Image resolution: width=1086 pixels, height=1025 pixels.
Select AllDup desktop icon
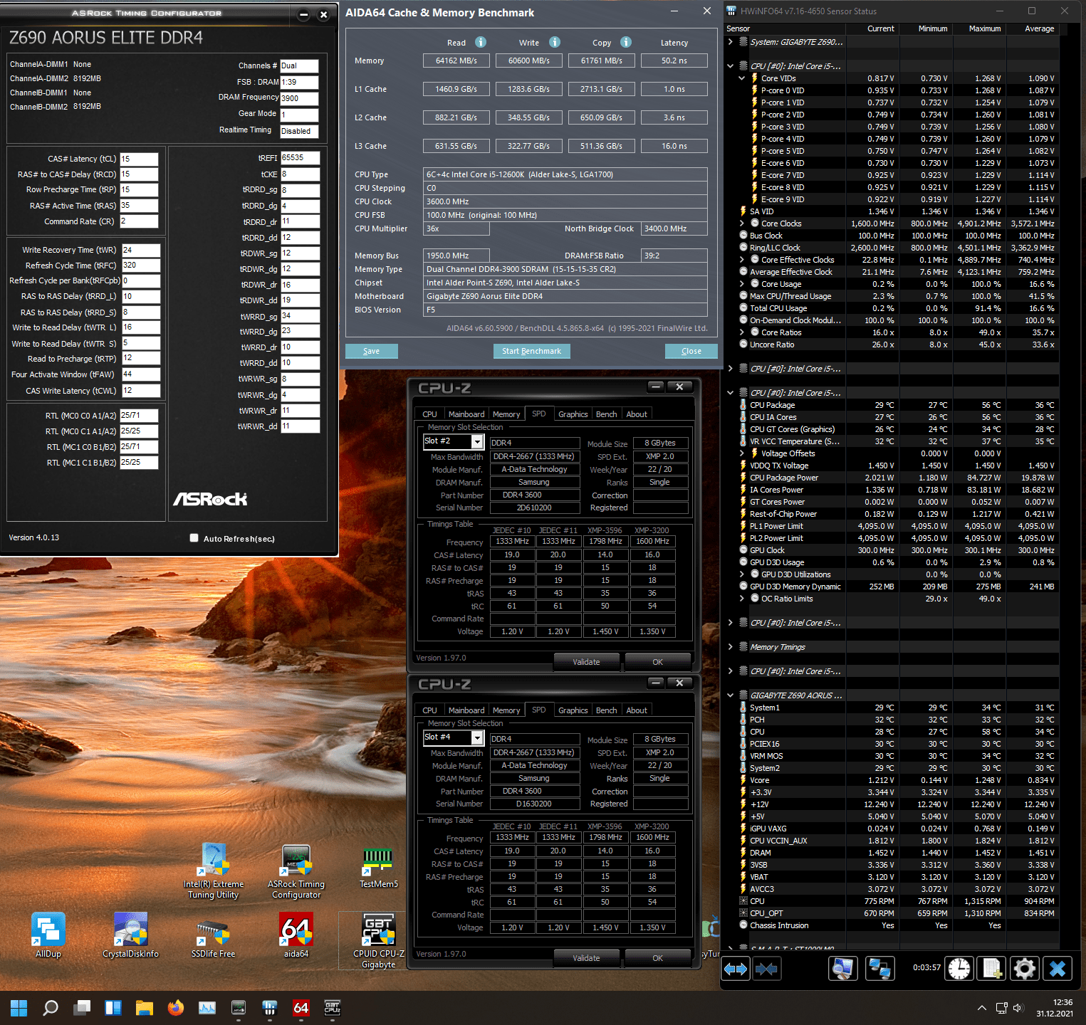coord(48,935)
